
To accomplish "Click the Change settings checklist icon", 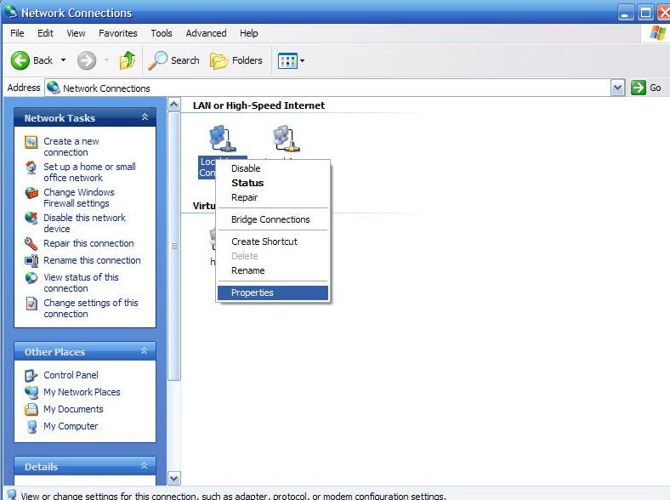I will click(31, 304).
